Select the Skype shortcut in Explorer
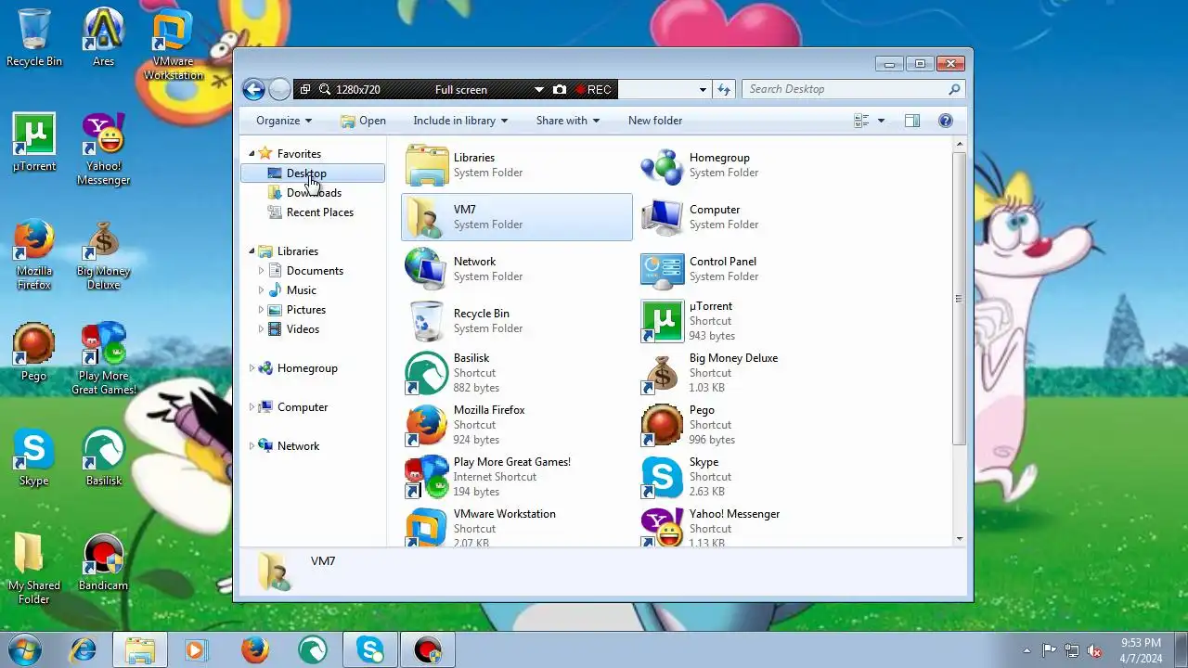Screen dimensions: 1188x668 pyautogui.click(x=753, y=477)
